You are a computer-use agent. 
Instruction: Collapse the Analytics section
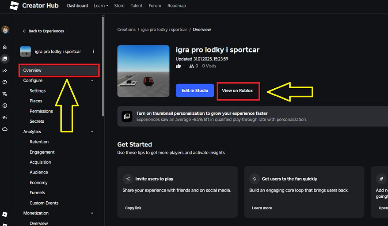coord(92,132)
